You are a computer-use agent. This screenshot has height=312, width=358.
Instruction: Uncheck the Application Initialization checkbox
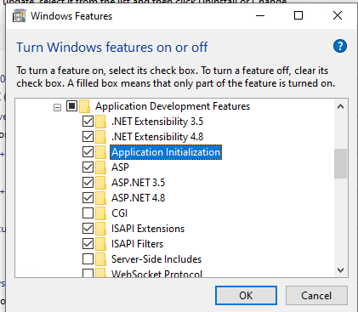point(88,152)
